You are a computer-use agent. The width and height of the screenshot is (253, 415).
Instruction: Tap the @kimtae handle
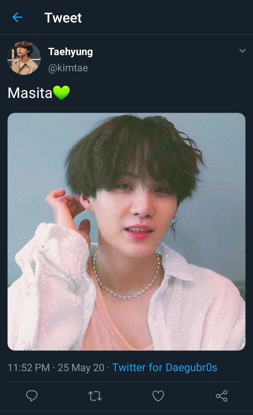(x=68, y=68)
